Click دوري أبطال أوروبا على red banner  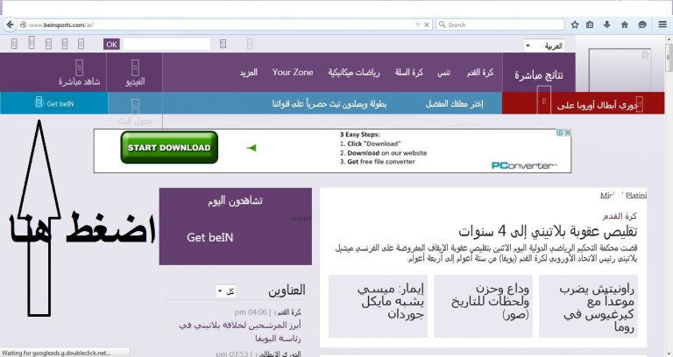pyautogui.click(x=597, y=105)
